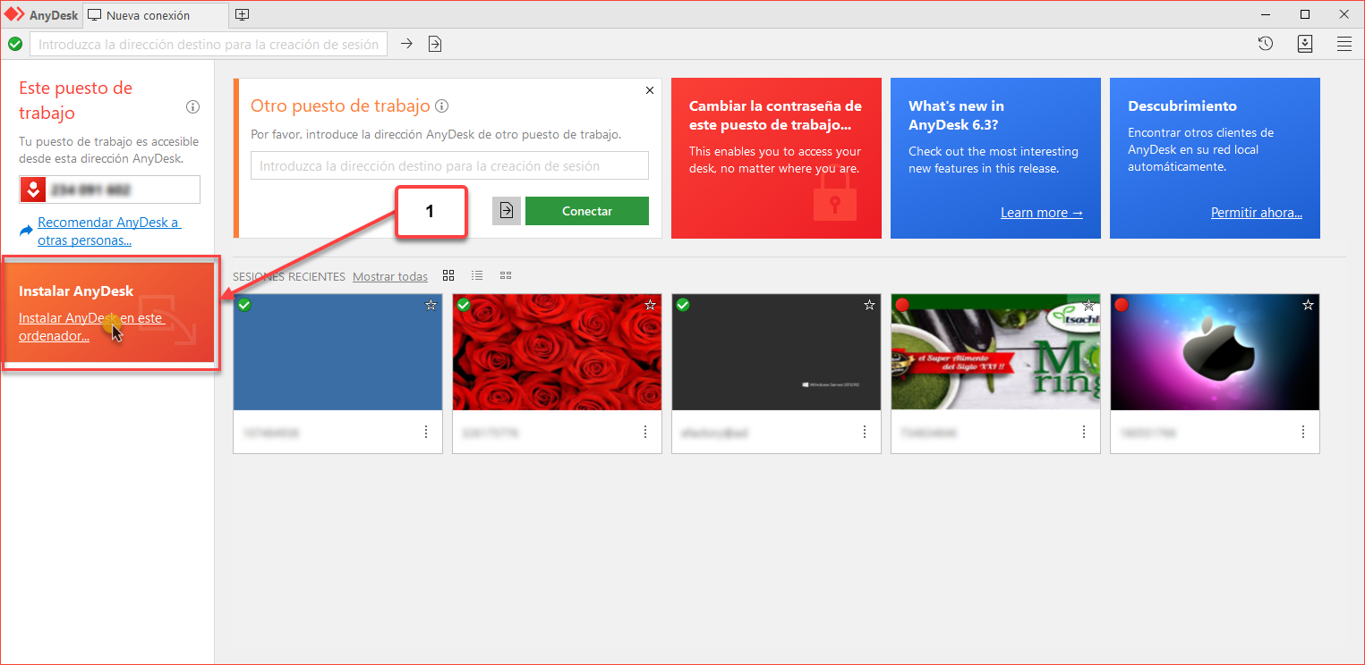Open the dark Windows Server session thumbnail

777,352
